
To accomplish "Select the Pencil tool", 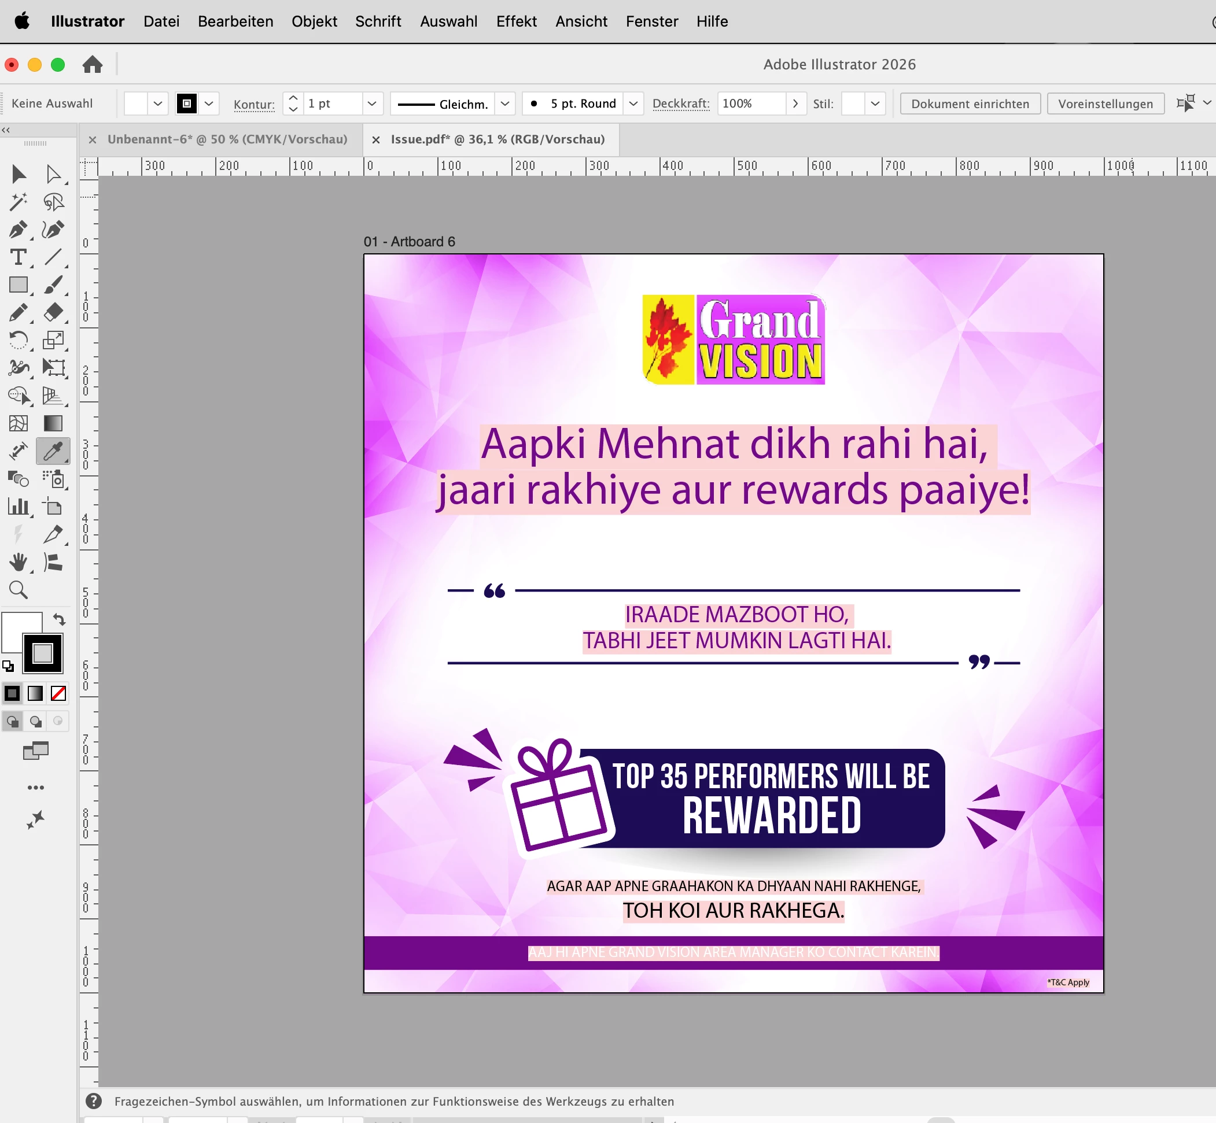I will pos(19,312).
